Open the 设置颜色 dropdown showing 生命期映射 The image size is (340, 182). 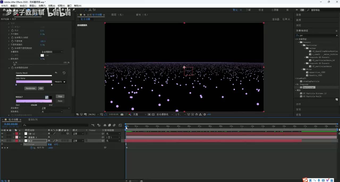coord(52,52)
